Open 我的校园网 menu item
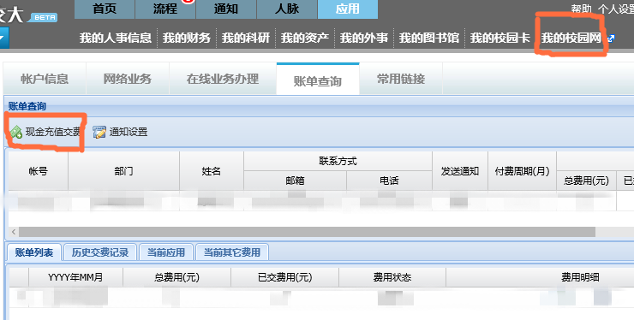This screenshot has height=320, width=634. [x=571, y=38]
